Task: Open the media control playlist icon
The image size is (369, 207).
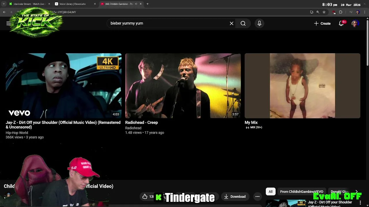Action: 351,12
